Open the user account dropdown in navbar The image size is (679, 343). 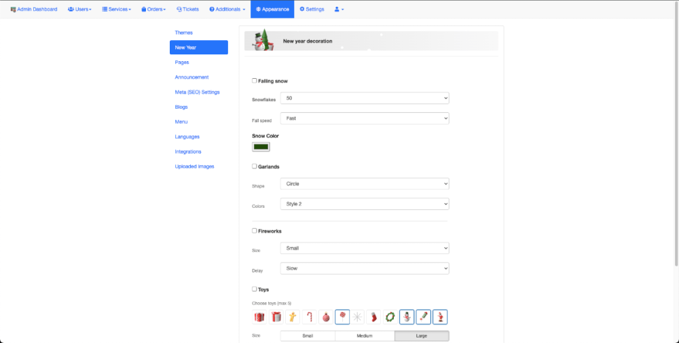339,10
